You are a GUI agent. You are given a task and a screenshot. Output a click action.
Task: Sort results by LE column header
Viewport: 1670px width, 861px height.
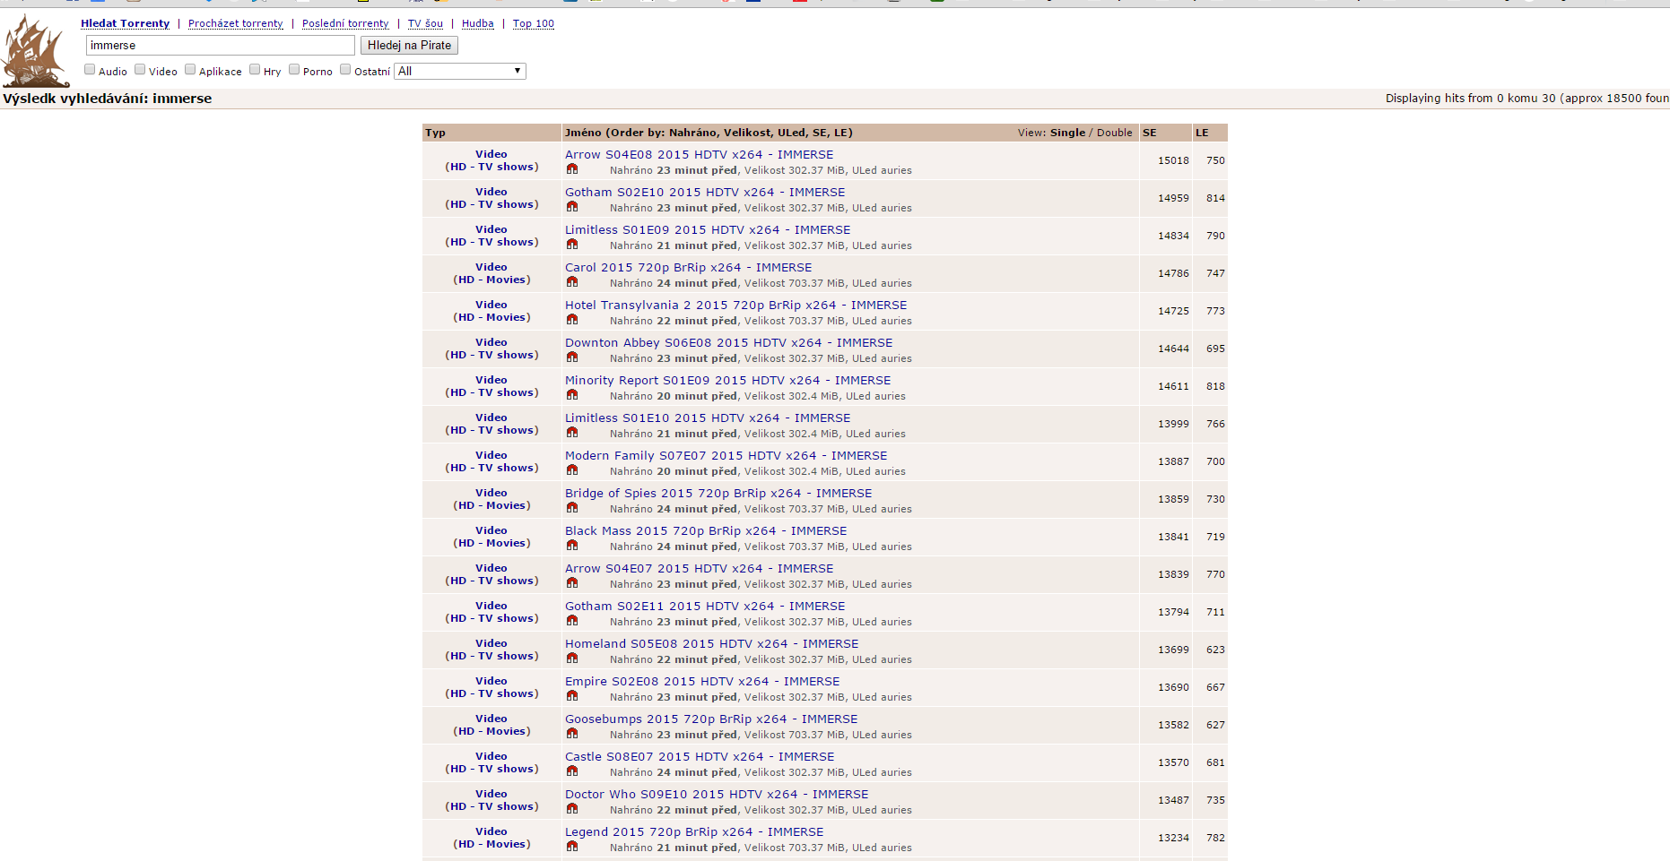[x=1202, y=133]
